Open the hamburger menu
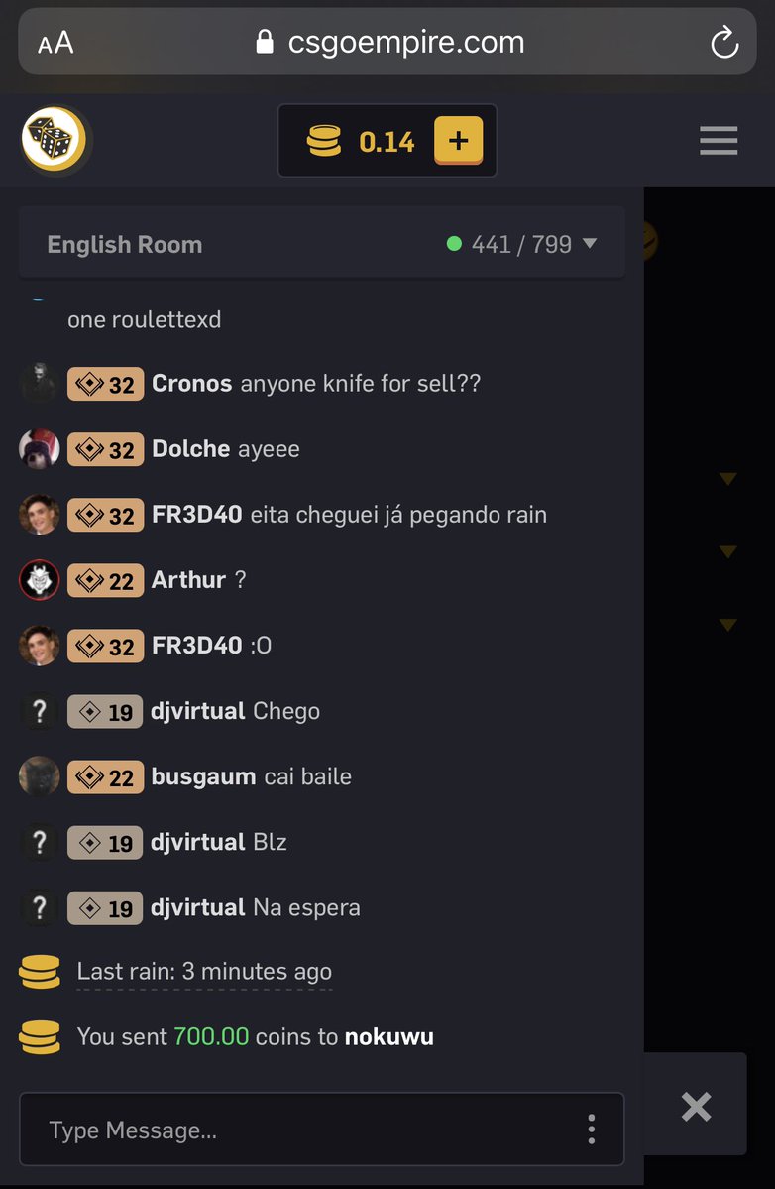This screenshot has height=1189, width=775. (x=719, y=140)
